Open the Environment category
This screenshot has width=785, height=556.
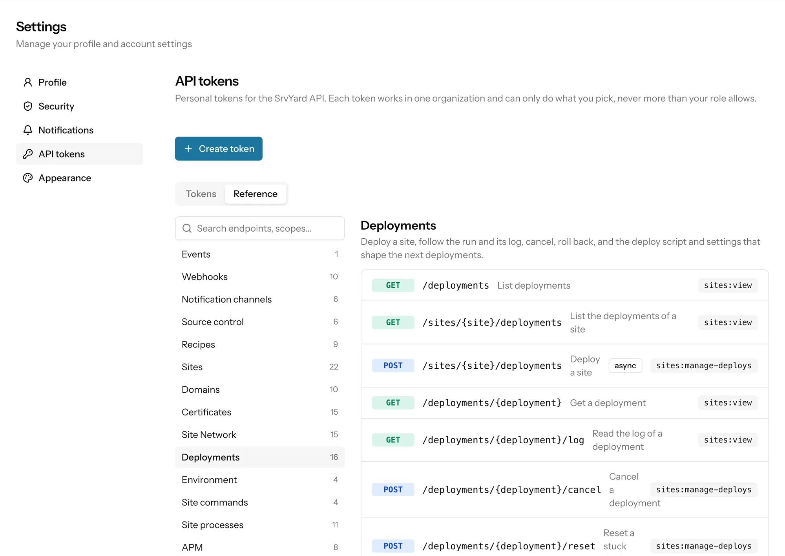(x=260, y=480)
